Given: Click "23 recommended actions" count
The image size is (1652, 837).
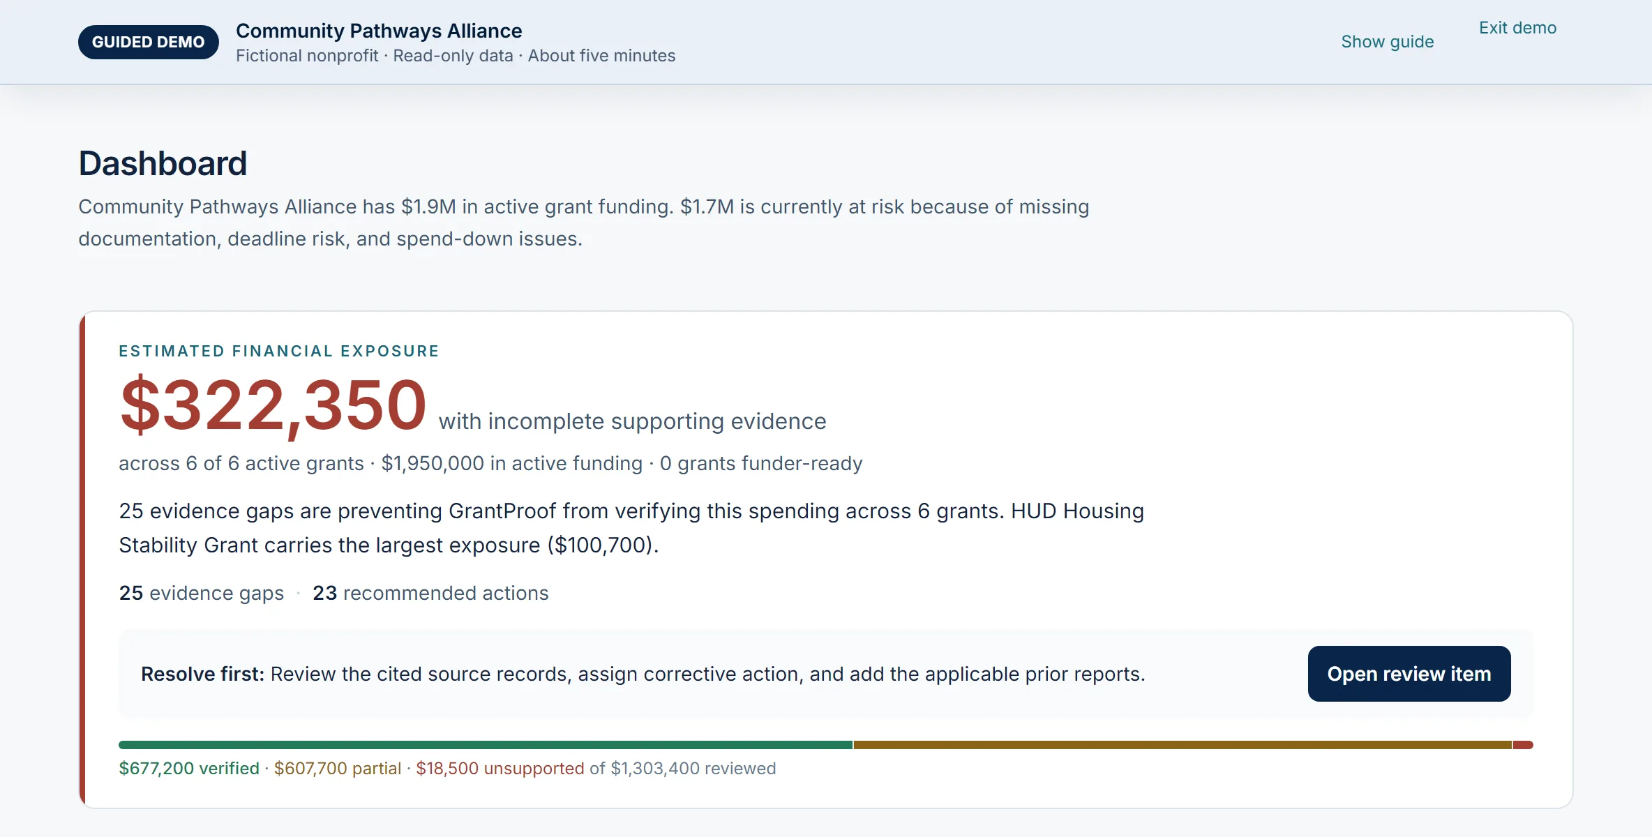Looking at the screenshot, I should [x=430, y=593].
